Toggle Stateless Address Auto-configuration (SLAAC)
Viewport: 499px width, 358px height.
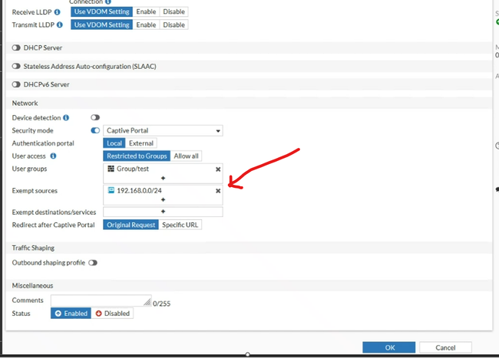coord(16,67)
